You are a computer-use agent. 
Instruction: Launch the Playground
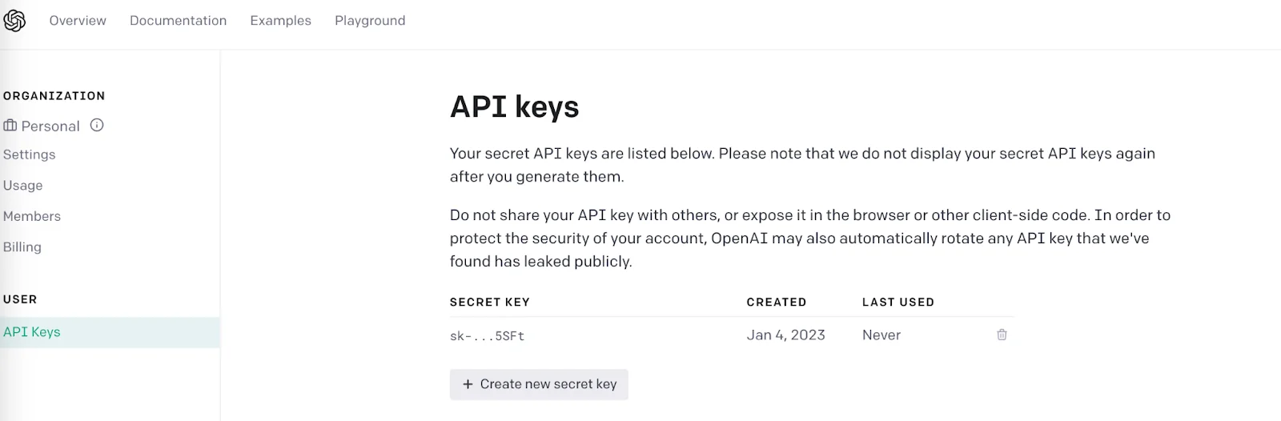pos(370,21)
